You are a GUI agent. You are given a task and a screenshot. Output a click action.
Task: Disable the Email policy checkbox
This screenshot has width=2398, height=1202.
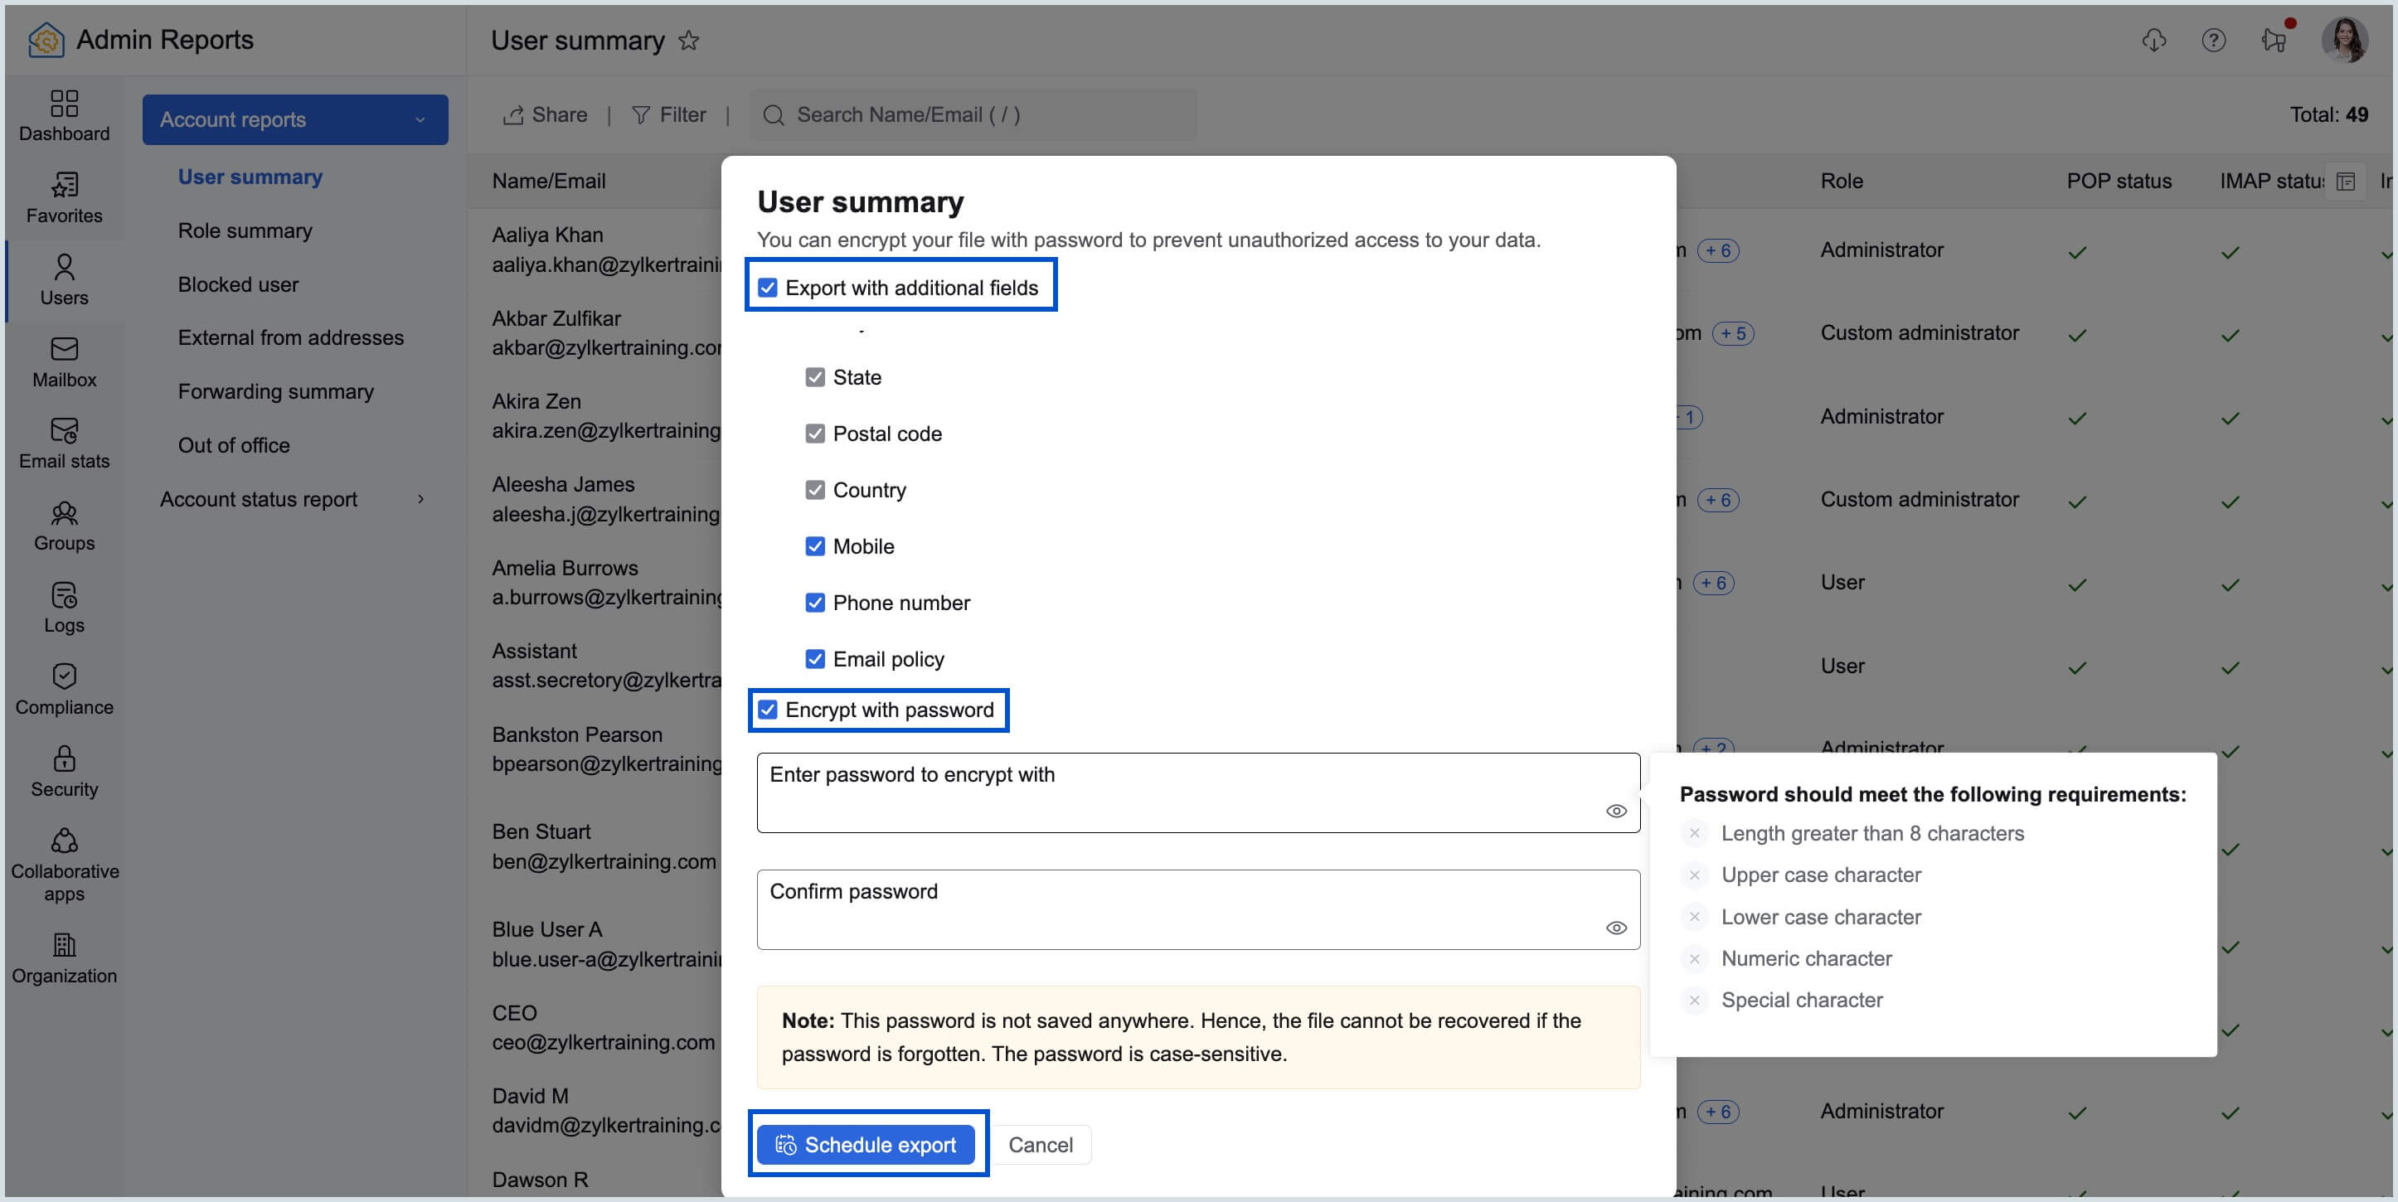[x=814, y=659]
